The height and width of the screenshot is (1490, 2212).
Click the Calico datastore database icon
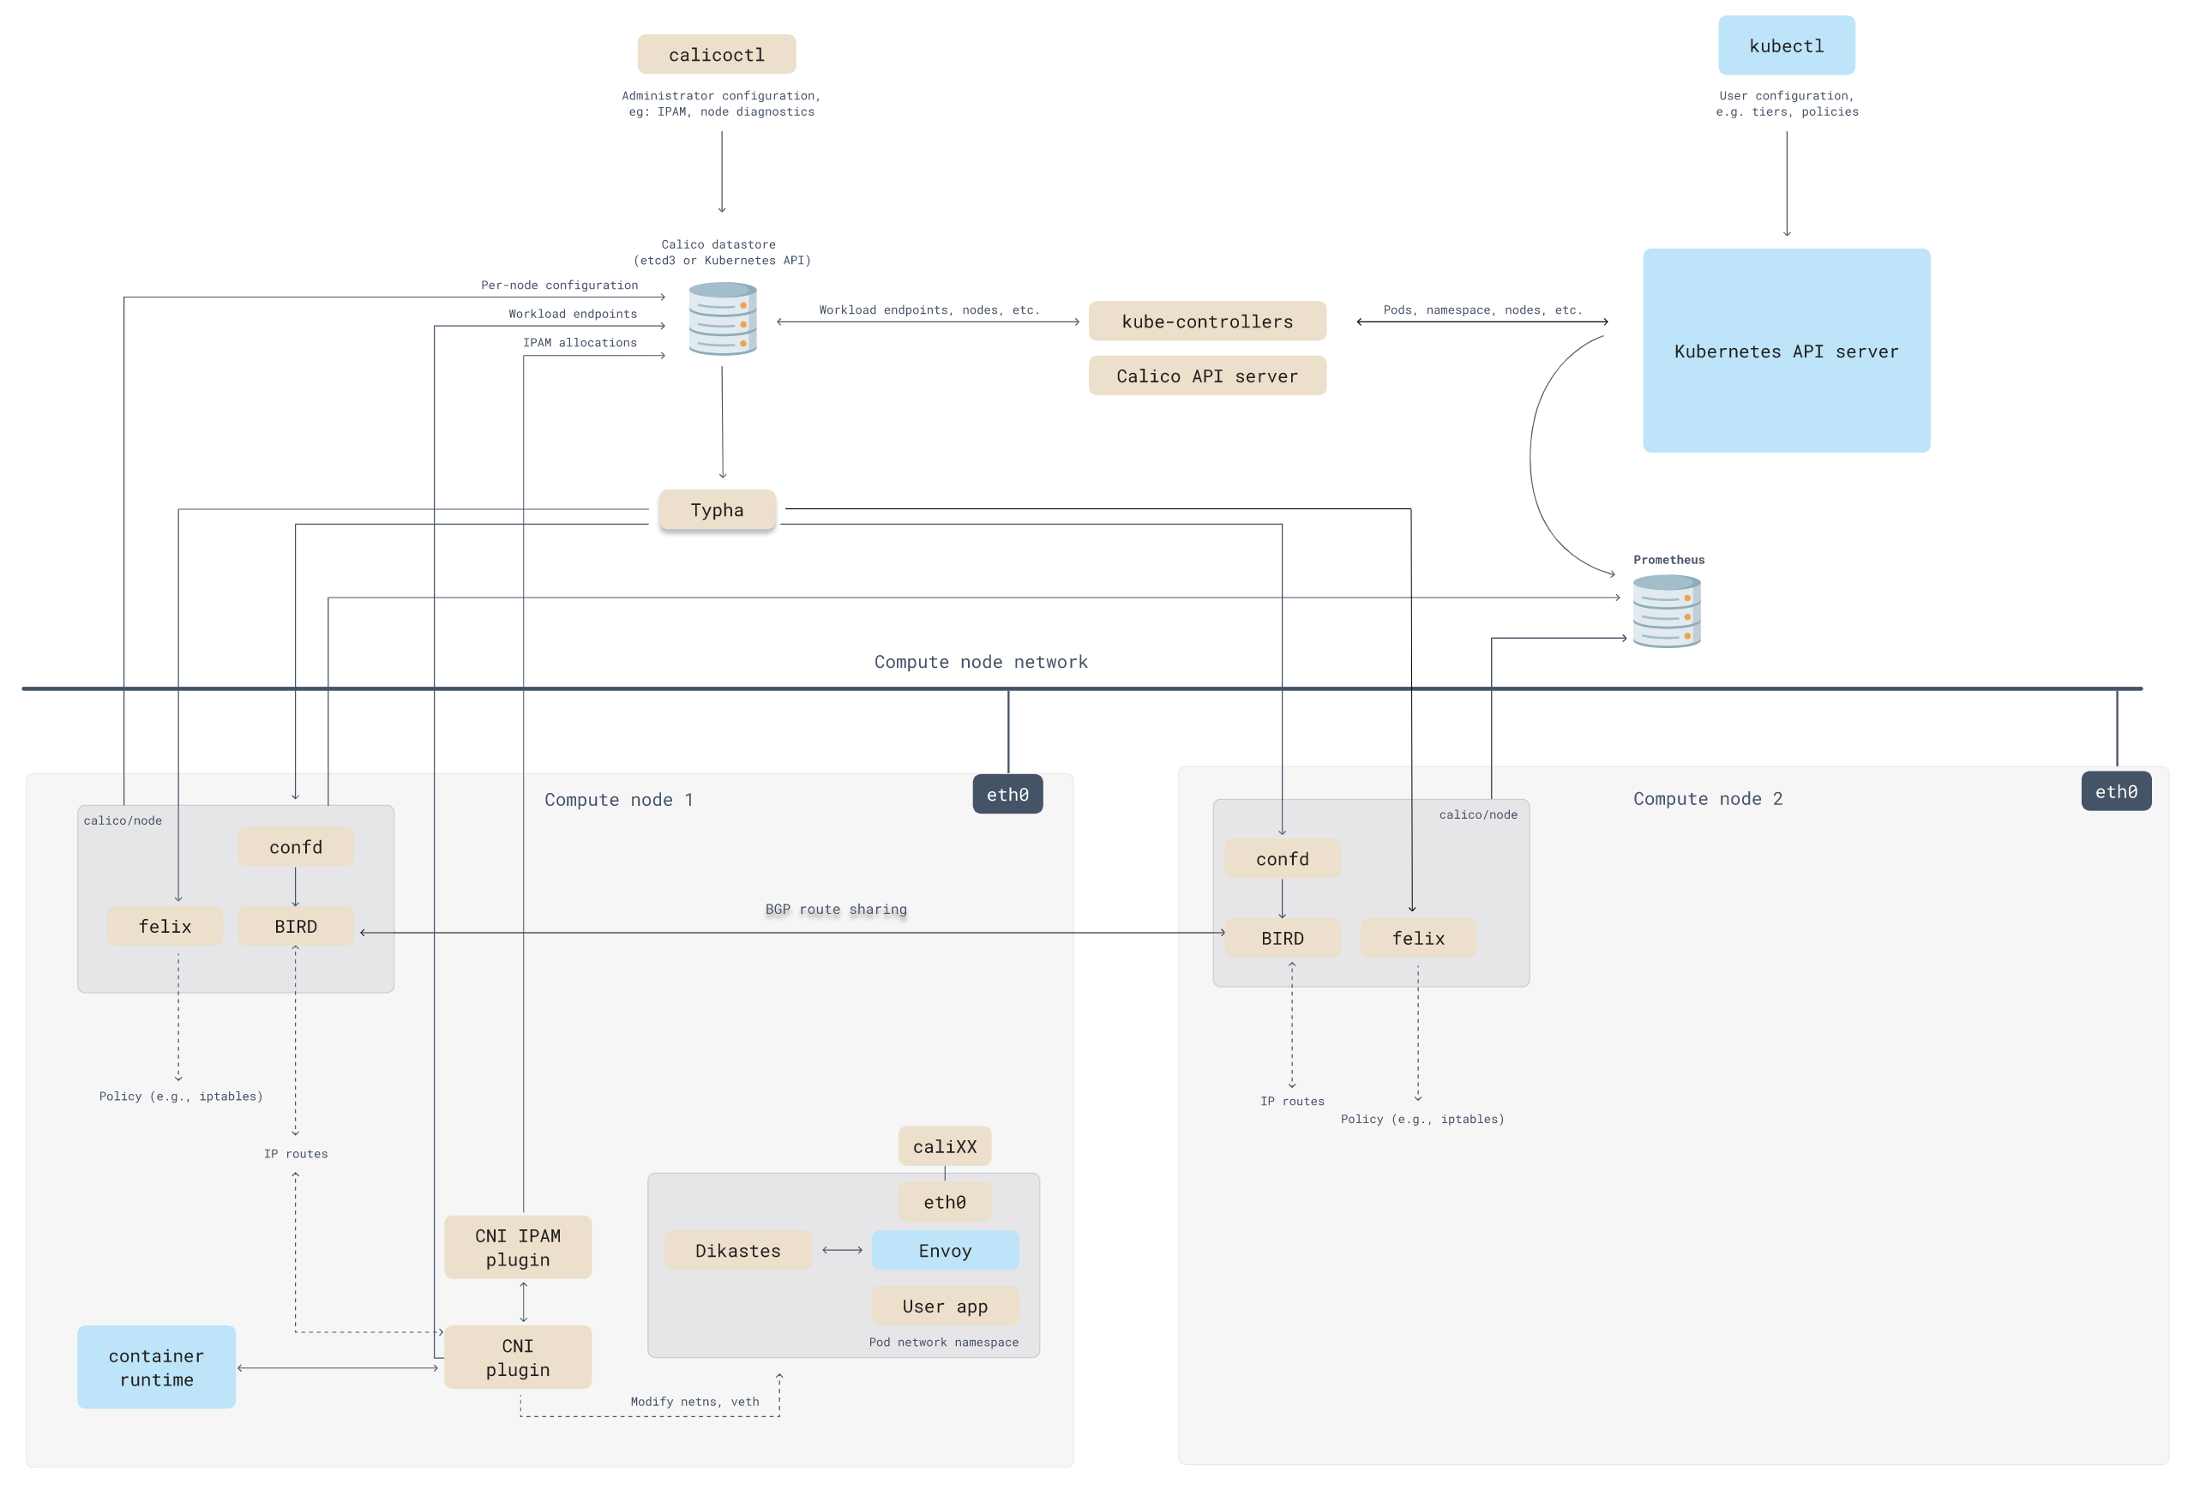click(x=722, y=319)
